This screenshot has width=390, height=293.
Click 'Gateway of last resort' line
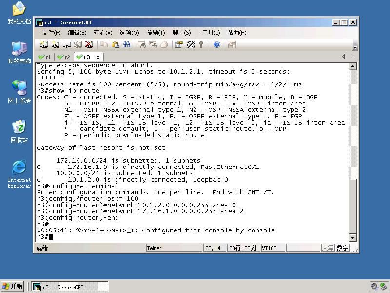pos(101,148)
